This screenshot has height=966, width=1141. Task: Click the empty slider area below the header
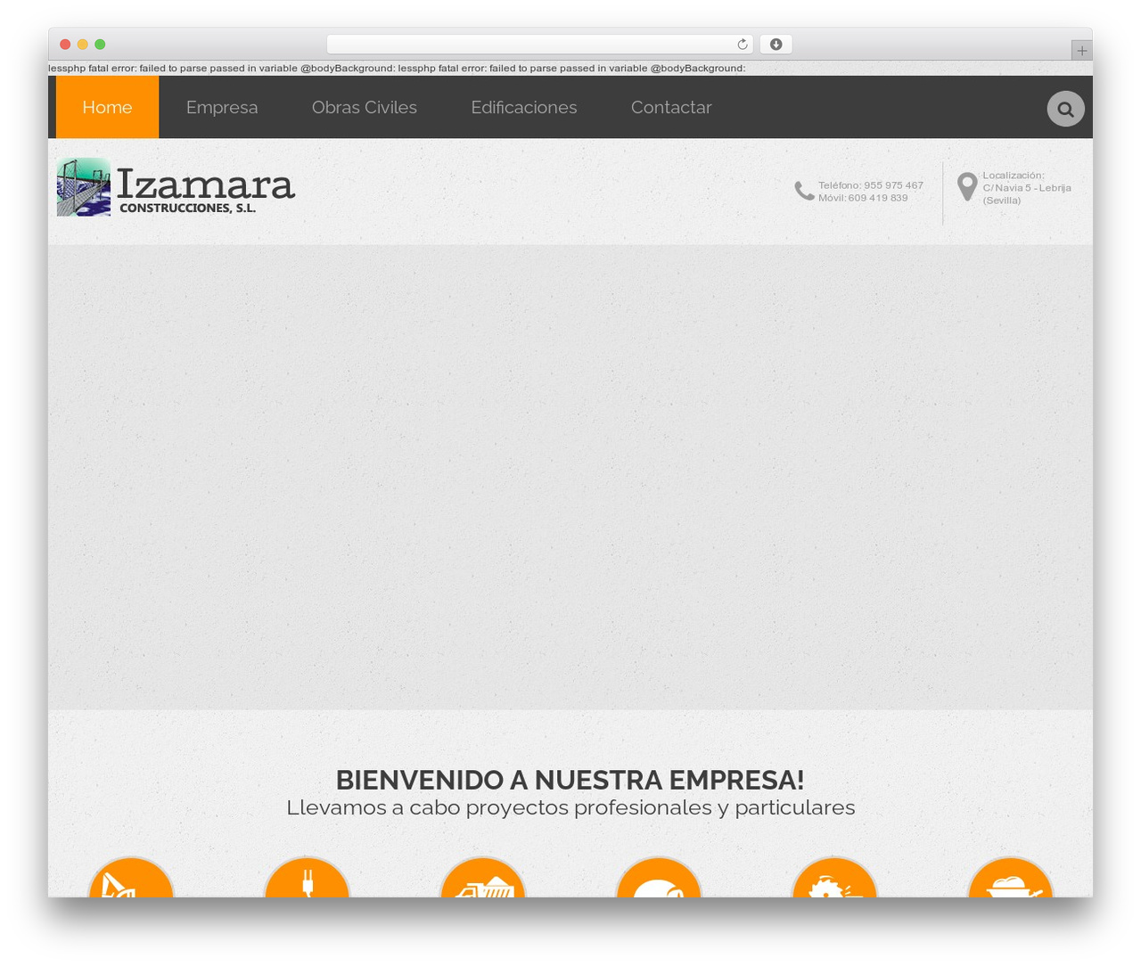(x=570, y=478)
